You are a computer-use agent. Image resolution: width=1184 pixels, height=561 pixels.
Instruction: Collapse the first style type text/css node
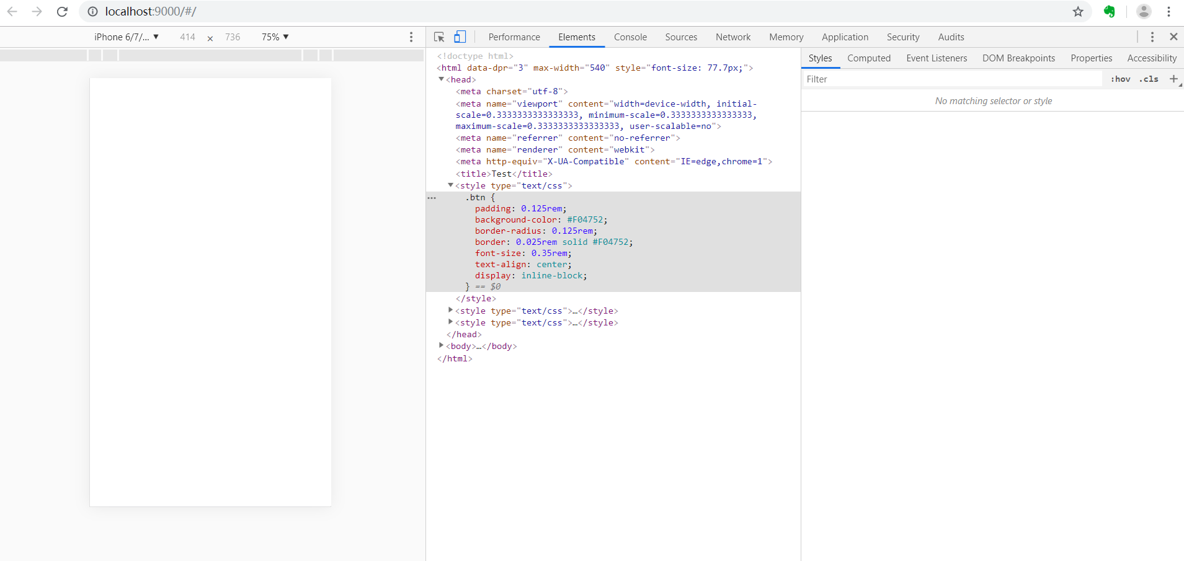pyautogui.click(x=450, y=185)
